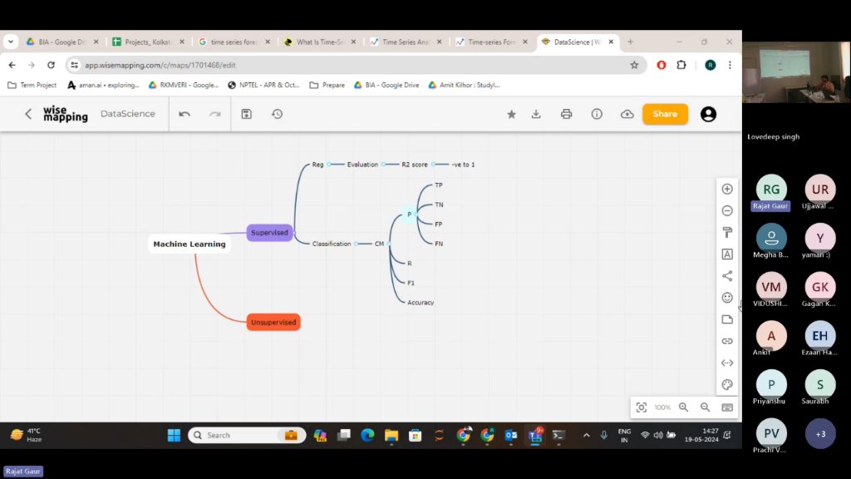
Task: Zoom out on mind map canvas
Action: (x=705, y=407)
